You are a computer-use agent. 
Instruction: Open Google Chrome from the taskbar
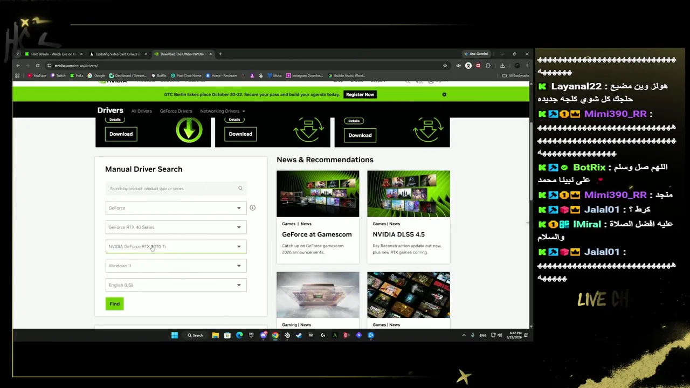pyautogui.click(x=275, y=335)
